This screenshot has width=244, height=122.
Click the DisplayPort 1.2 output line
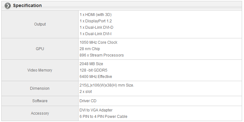[x=95, y=21]
